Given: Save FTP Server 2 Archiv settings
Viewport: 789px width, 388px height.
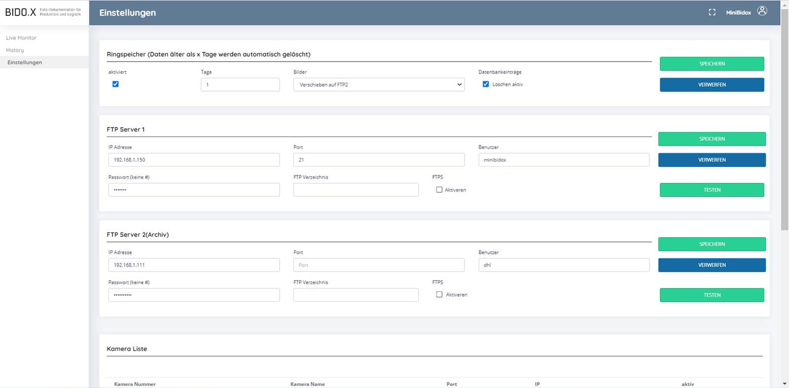Looking at the screenshot, I should click(x=712, y=244).
